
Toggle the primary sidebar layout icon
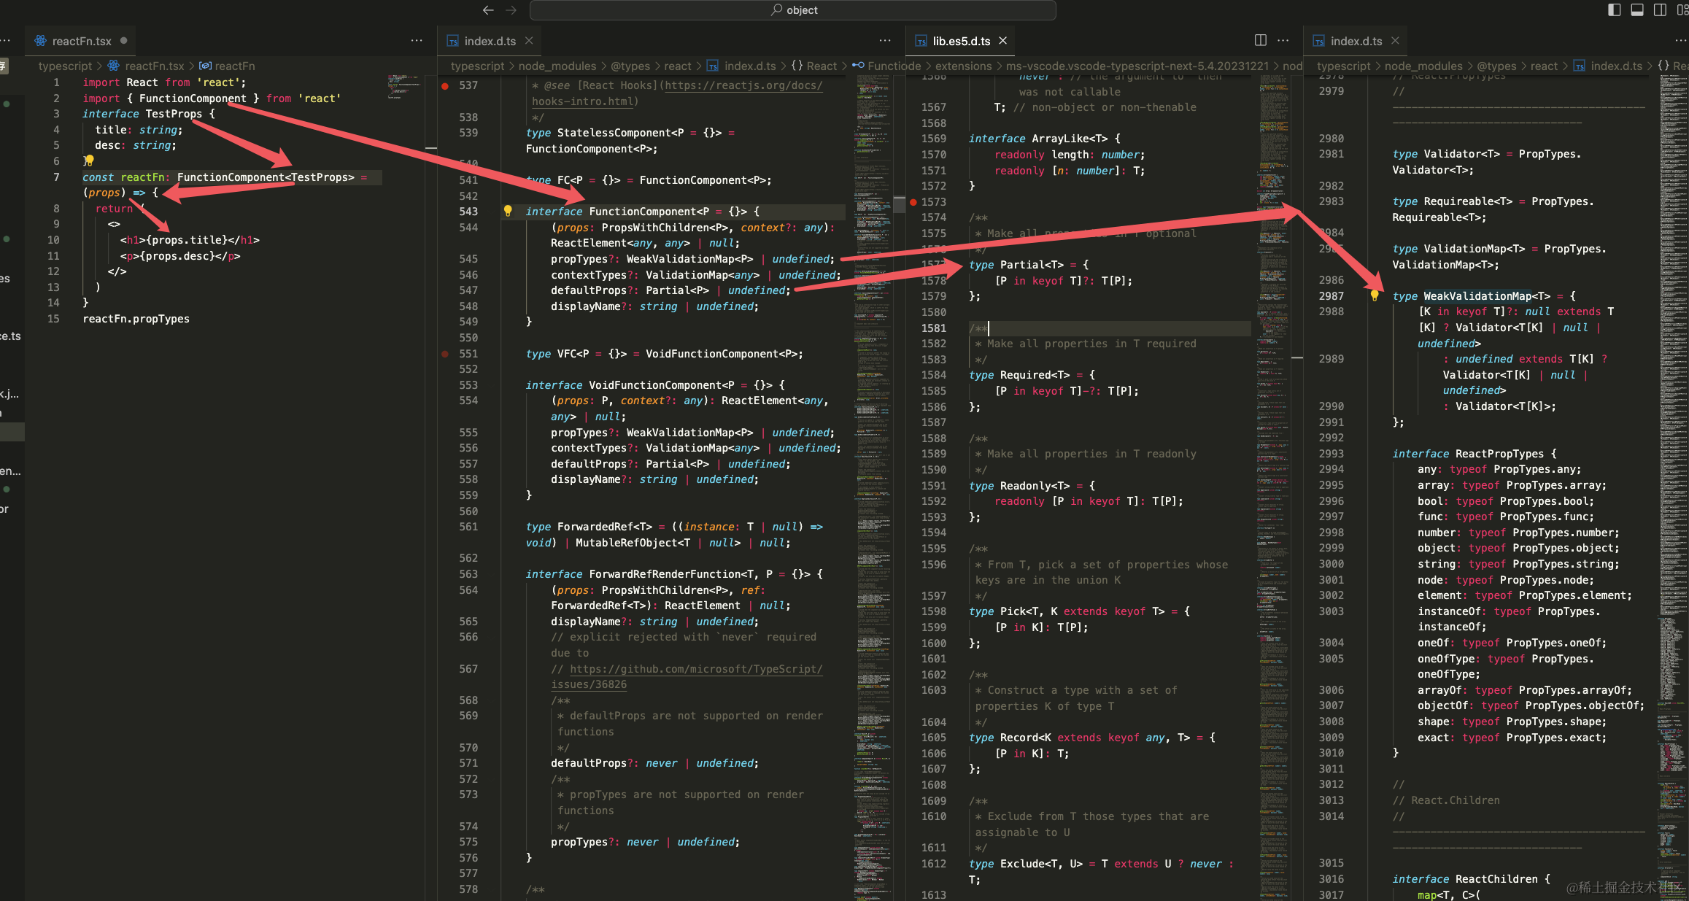click(1615, 9)
